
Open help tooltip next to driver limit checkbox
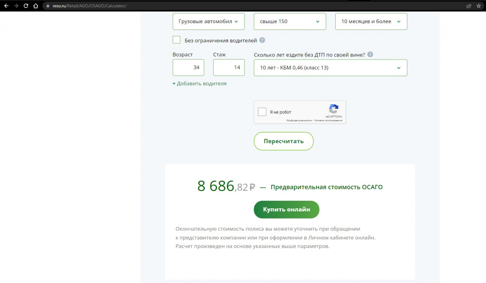(262, 40)
